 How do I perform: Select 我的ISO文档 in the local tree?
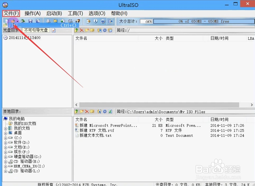[x=25, y=123]
